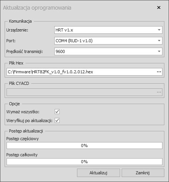Screen dimensions: 169x182
Task: Click the empty Plik CYACD path field
Action: 82,92
